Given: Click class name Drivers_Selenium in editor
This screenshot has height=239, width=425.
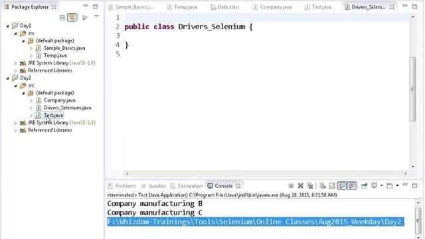Looking at the screenshot, I should tap(212, 27).
